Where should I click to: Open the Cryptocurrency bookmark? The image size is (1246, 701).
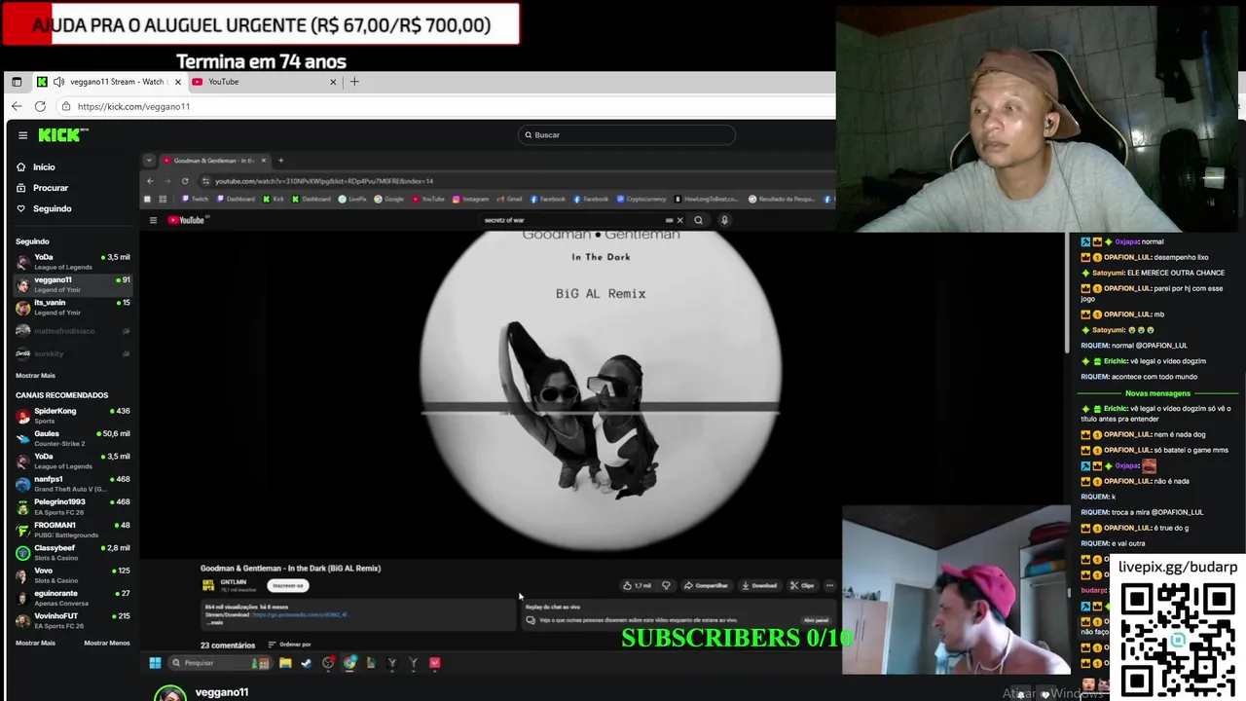tap(641, 200)
